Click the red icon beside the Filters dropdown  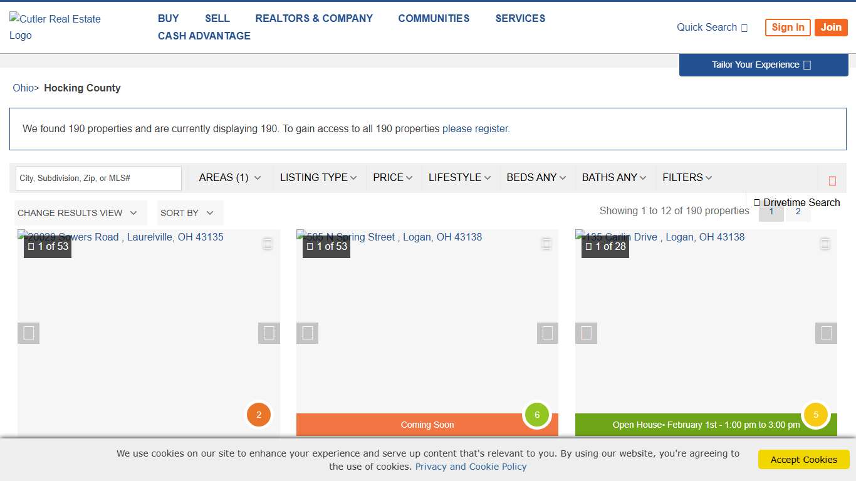[832, 181]
